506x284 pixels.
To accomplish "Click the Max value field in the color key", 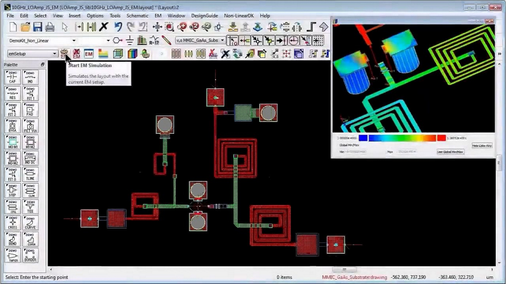I will point(407,151).
